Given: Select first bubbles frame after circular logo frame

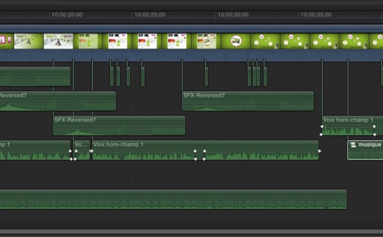Looking at the screenshot, I should click(266, 41).
